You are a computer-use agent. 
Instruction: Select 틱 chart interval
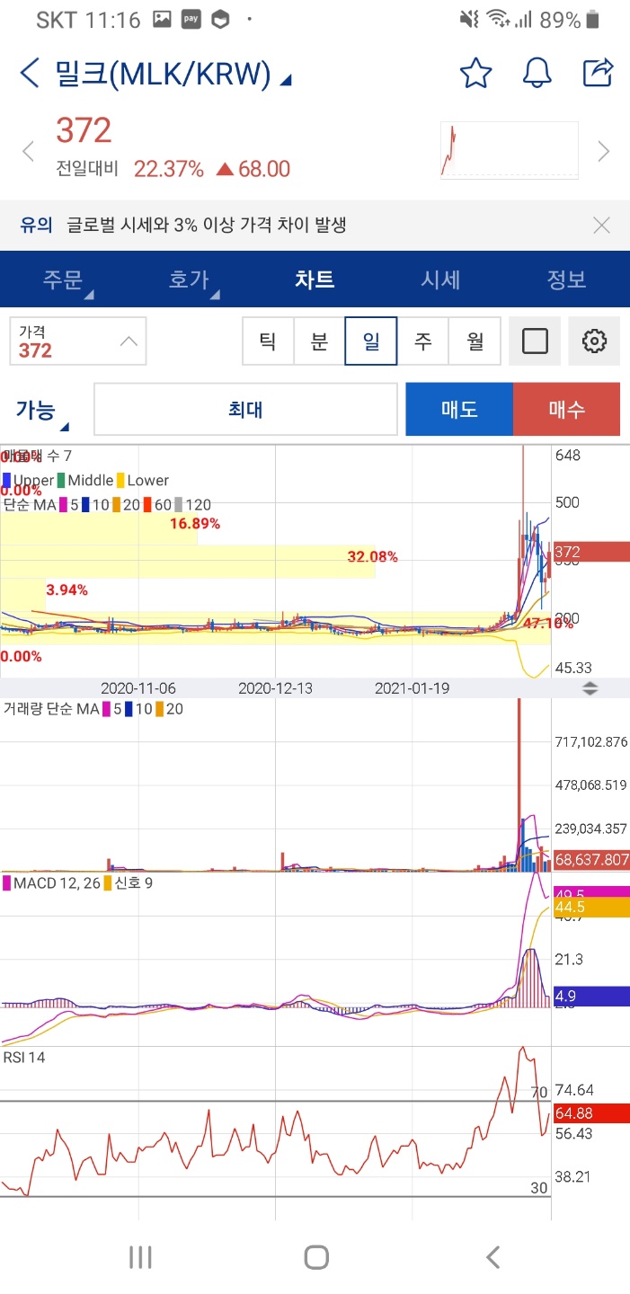pos(268,341)
